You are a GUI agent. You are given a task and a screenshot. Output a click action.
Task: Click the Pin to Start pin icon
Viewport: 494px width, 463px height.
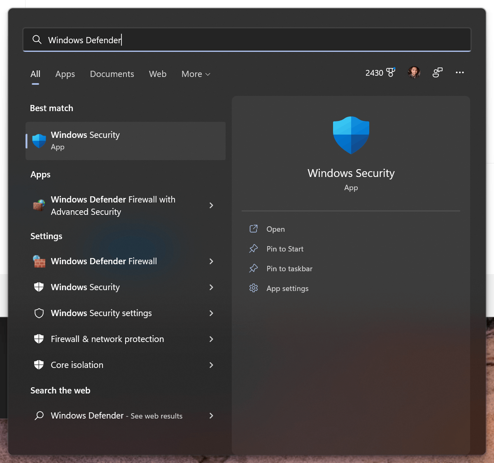point(254,249)
